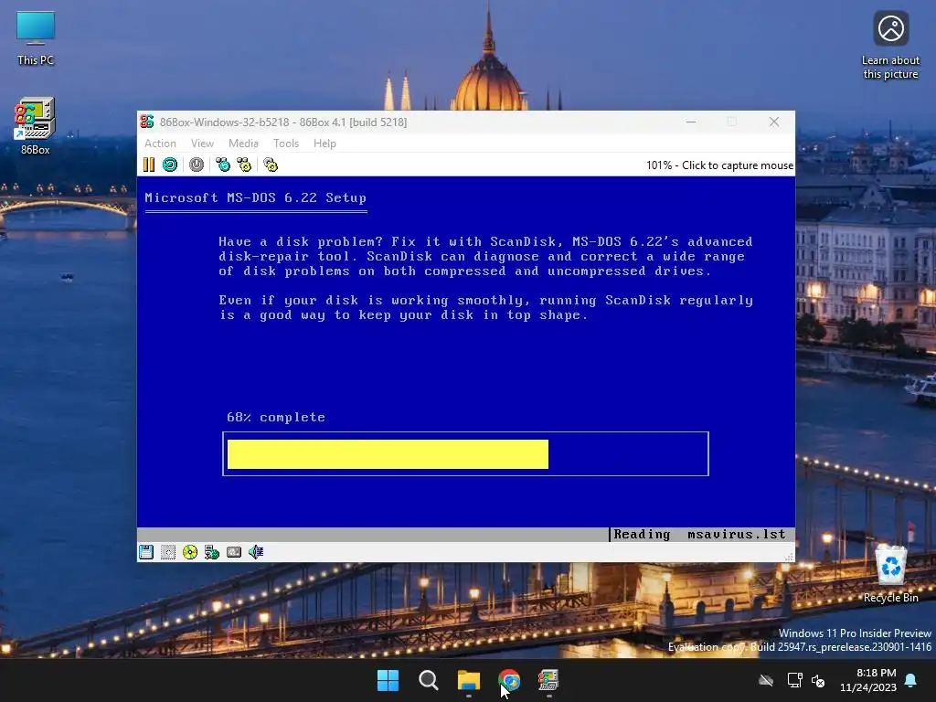Open Google Chrome from taskbar
The height and width of the screenshot is (702, 936).
[x=509, y=680]
